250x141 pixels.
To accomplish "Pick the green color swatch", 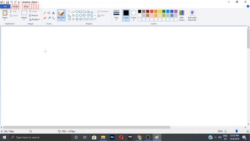I will (x=164, y=11).
